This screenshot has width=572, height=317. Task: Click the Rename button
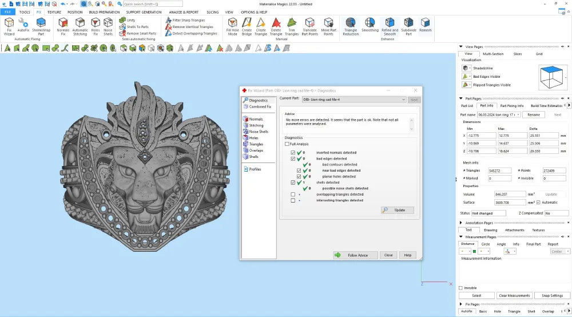pyautogui.click(x=534, y=114)
